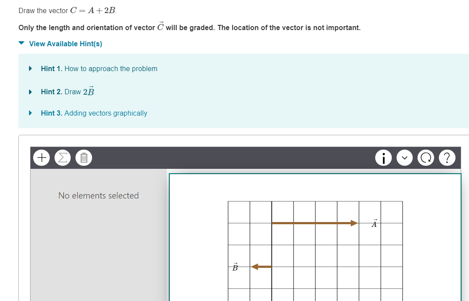Screen dimensions: 469x301
Task: Click the plus icon to add a vector
Action: tap(41, 157)
